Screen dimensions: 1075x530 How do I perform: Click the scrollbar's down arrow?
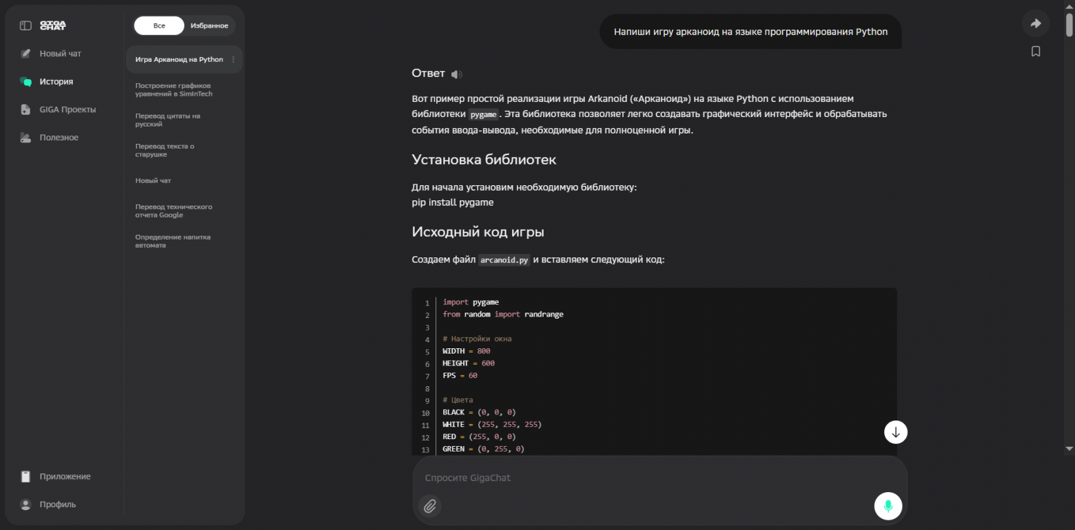(x=1069, y=448)
